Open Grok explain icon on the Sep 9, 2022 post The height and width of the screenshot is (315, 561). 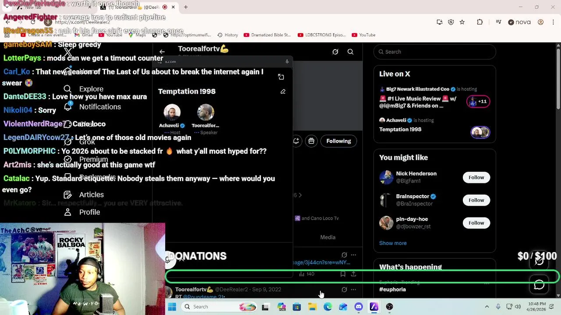tap(344, 290)
